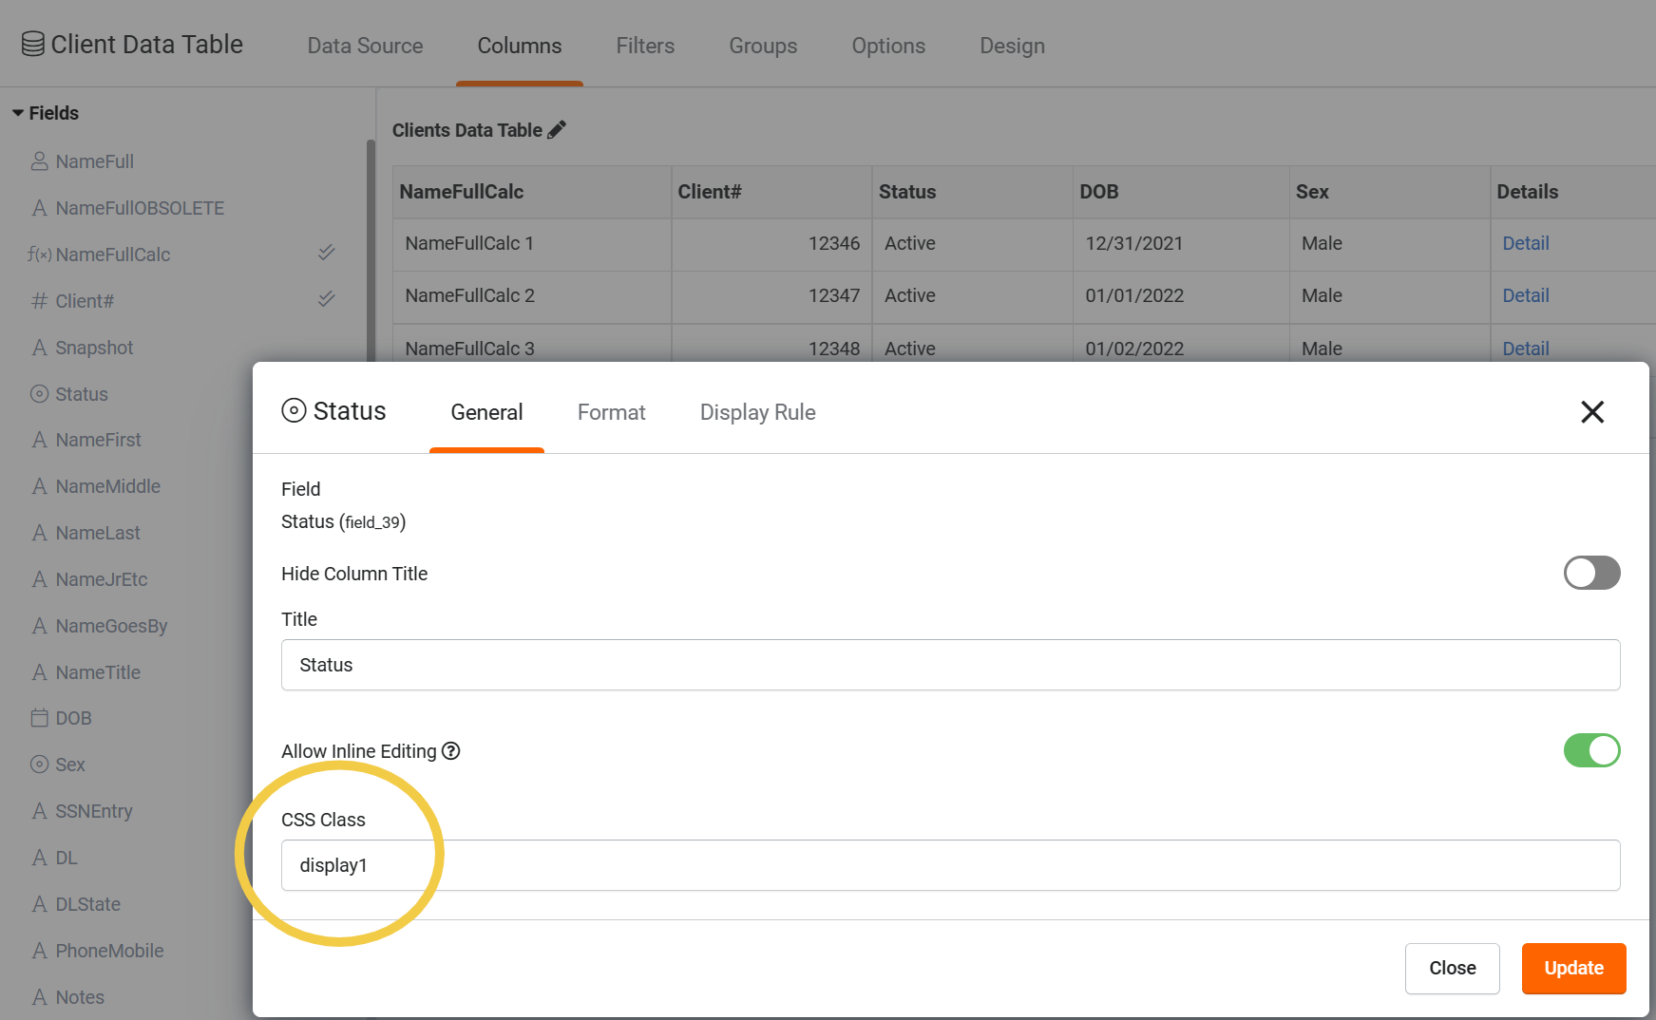Image resolution: width=1656 pixels, height=1020 pixels.
Task: Collapse the Fields section arrow
Action: tap(18, 113)
